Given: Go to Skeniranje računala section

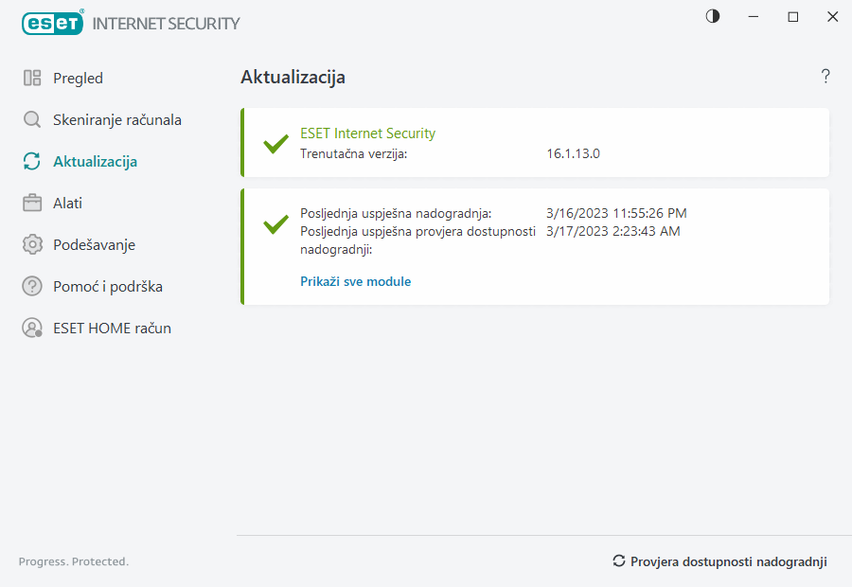Looking at the screenshot, I should click(117, 120).
